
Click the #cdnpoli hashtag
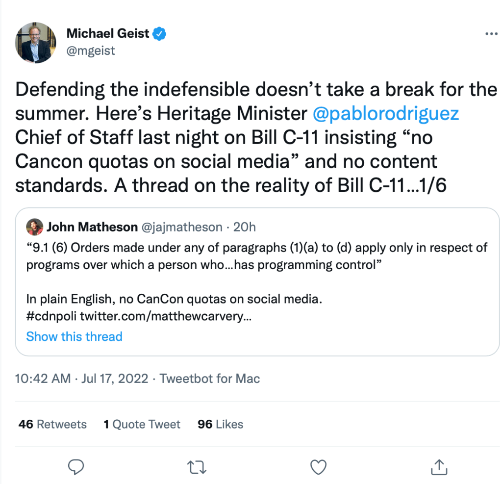[x=51, y=317]
